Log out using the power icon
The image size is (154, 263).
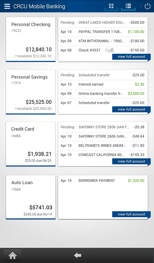(147, 6)
